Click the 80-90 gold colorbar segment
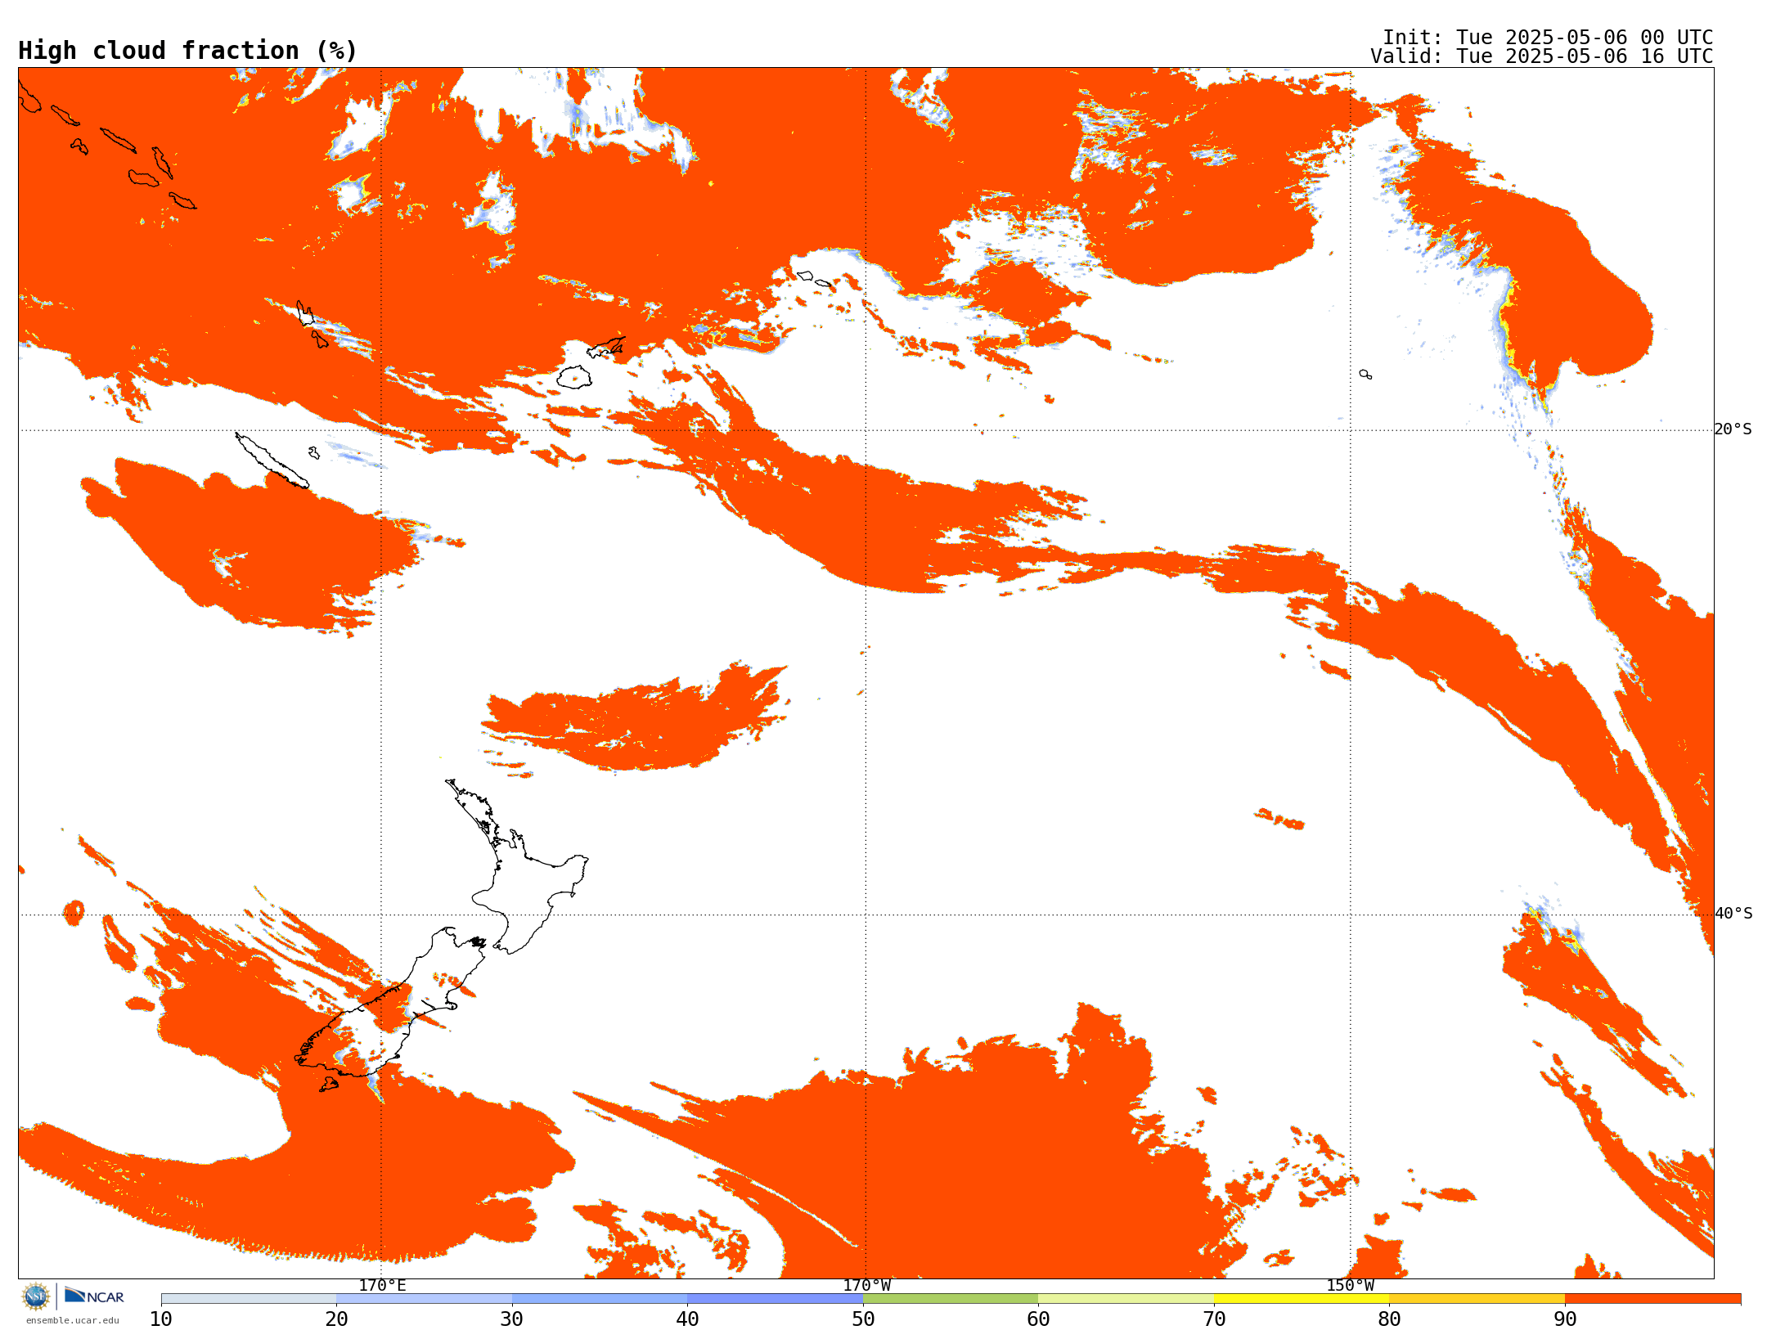The image size is (1767, 1330). coord(1477,1299)
